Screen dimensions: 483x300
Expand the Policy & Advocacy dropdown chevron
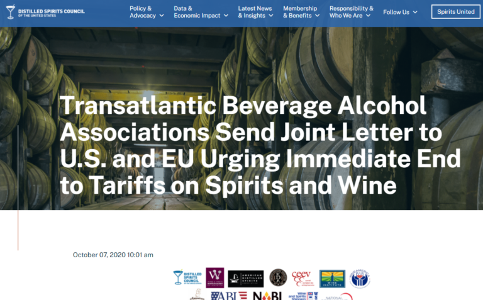[x=162, y=15]
